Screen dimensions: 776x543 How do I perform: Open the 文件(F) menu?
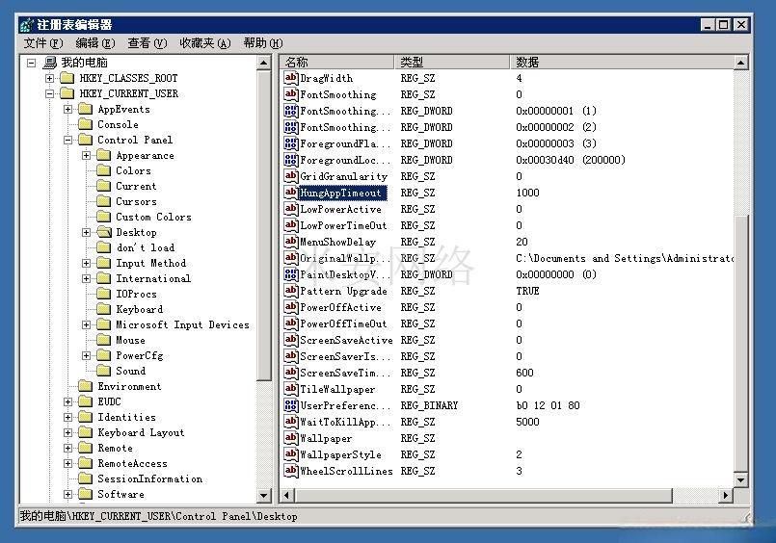click(42, 42)
